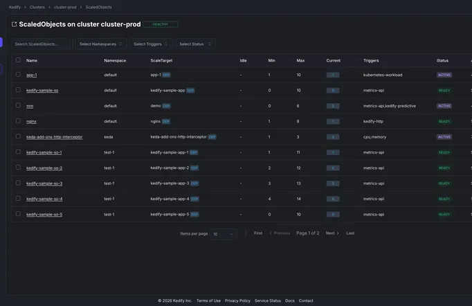Viewport: 472px width, 306px height.
Task: Click the READY status badge for nginx
Action: click(444, 121)
